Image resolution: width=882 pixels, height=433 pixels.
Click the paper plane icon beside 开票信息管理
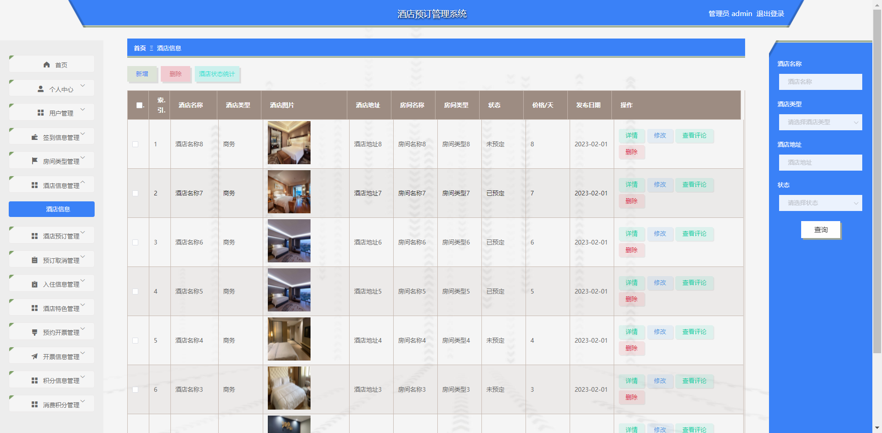click(34, 356)
